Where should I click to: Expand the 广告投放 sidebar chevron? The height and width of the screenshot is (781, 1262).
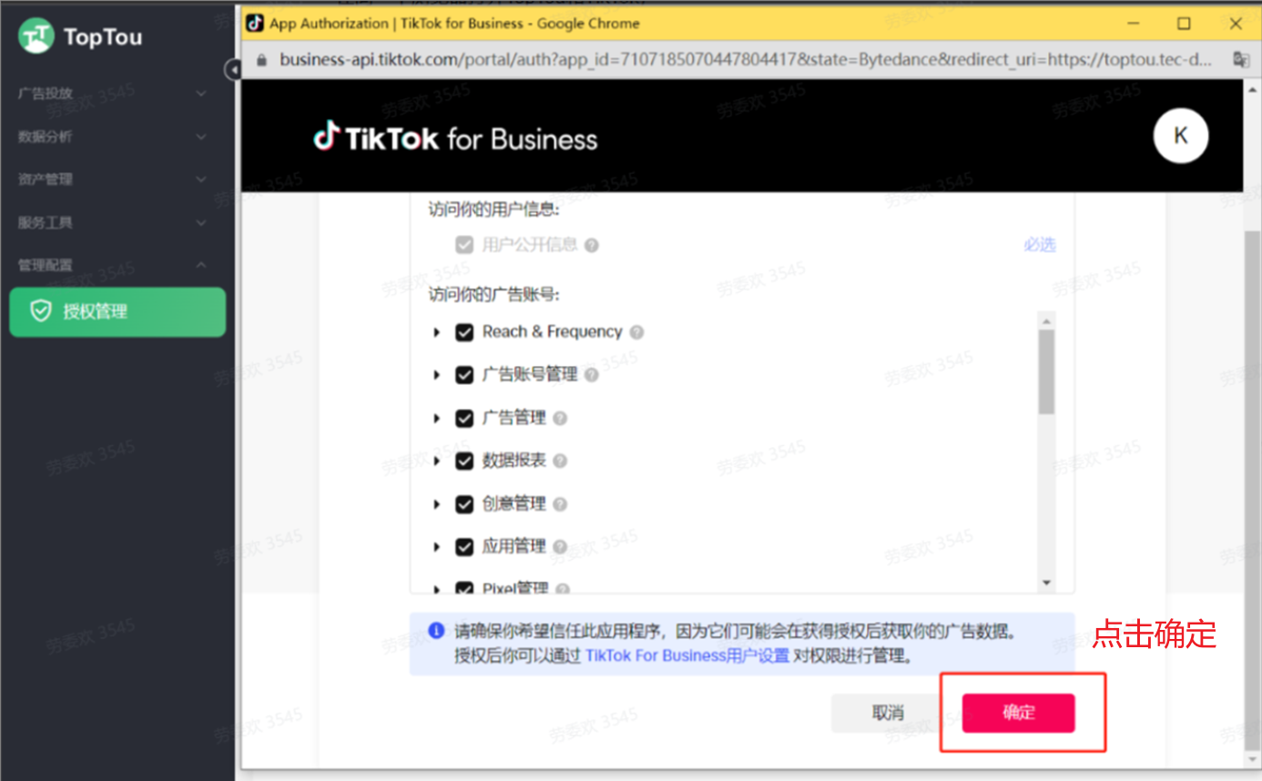coord(201,93)
